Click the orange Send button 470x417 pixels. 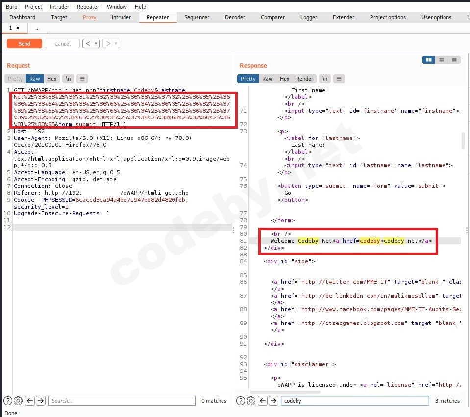coord(24,44)
